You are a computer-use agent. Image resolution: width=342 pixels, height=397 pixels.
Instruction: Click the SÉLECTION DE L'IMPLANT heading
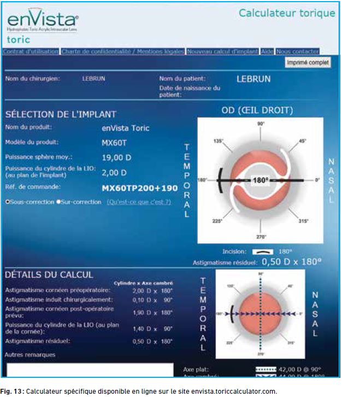click(x=61, y=114)
